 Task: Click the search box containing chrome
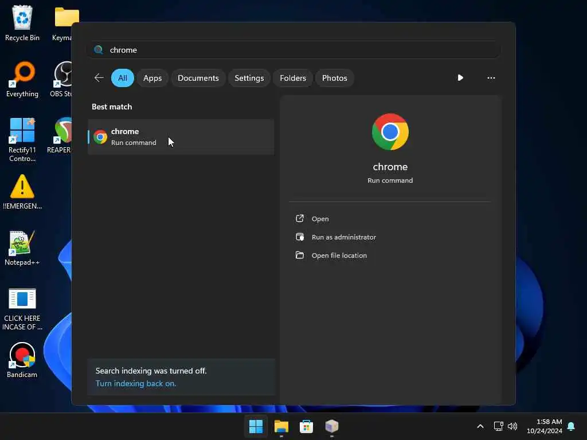click(x=293, y=50)
